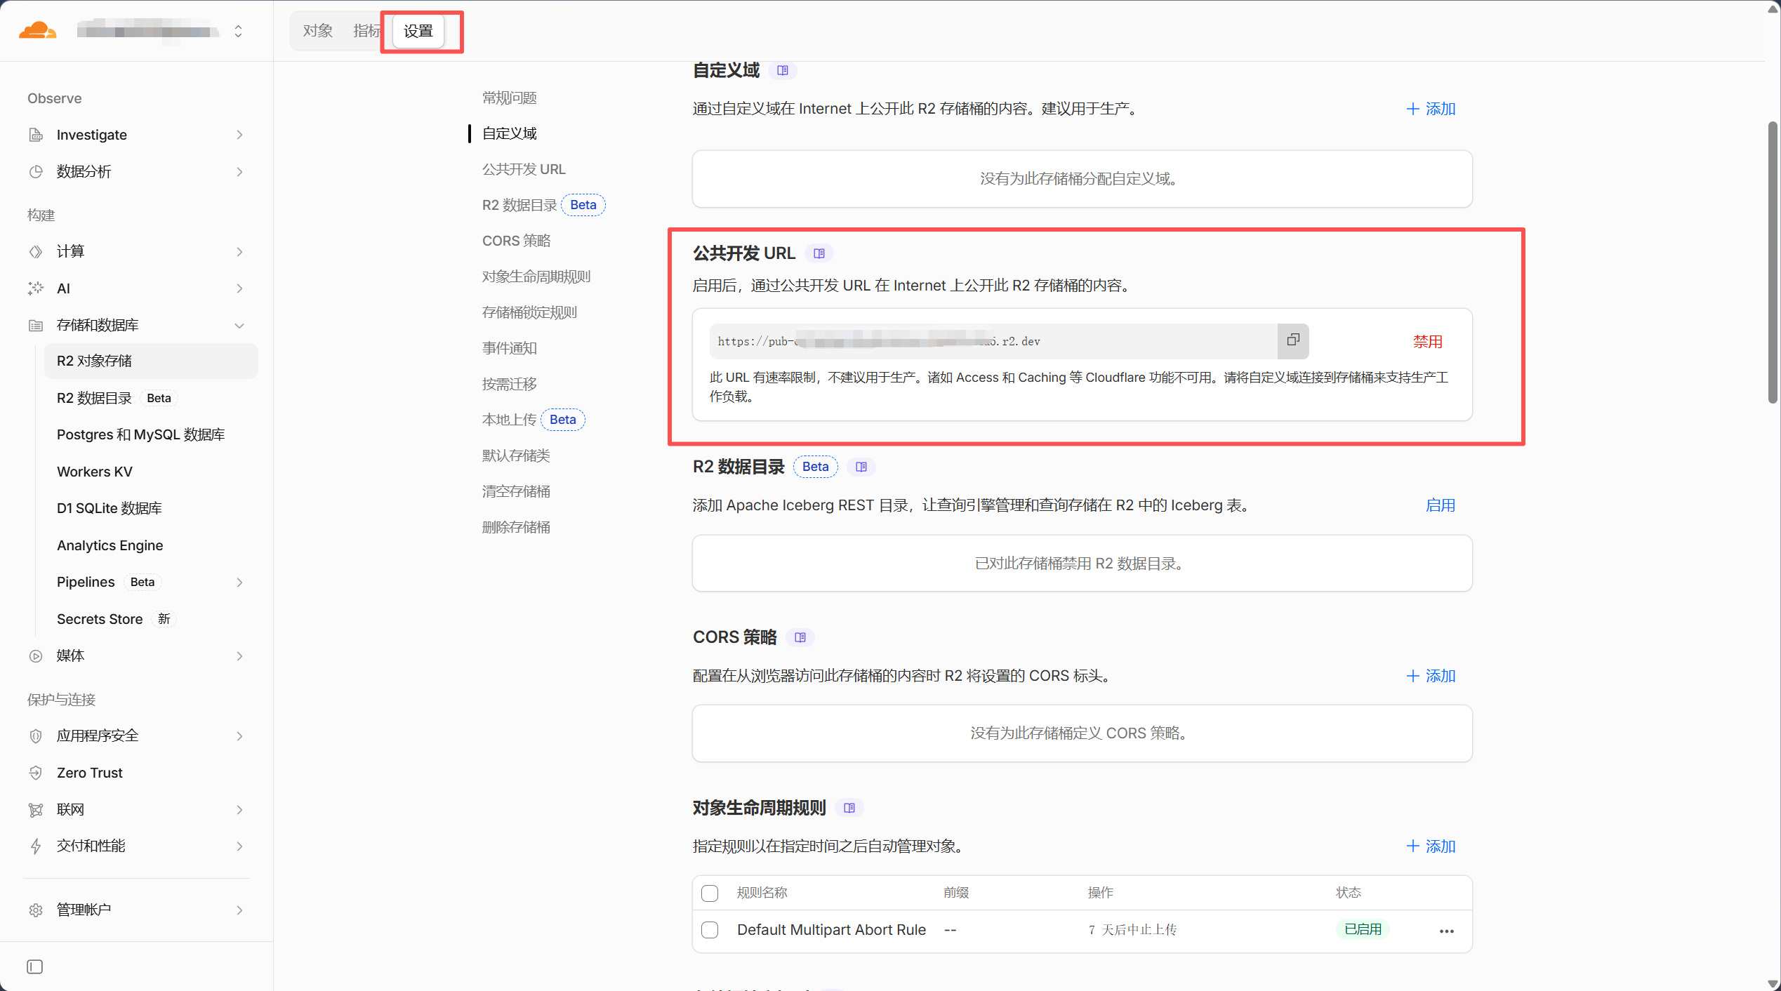This screenshot has height=991, width=1781.
Task: Click 启用 for R2 数据目录
Action: pyautogui.click(x=1441, y=505)
